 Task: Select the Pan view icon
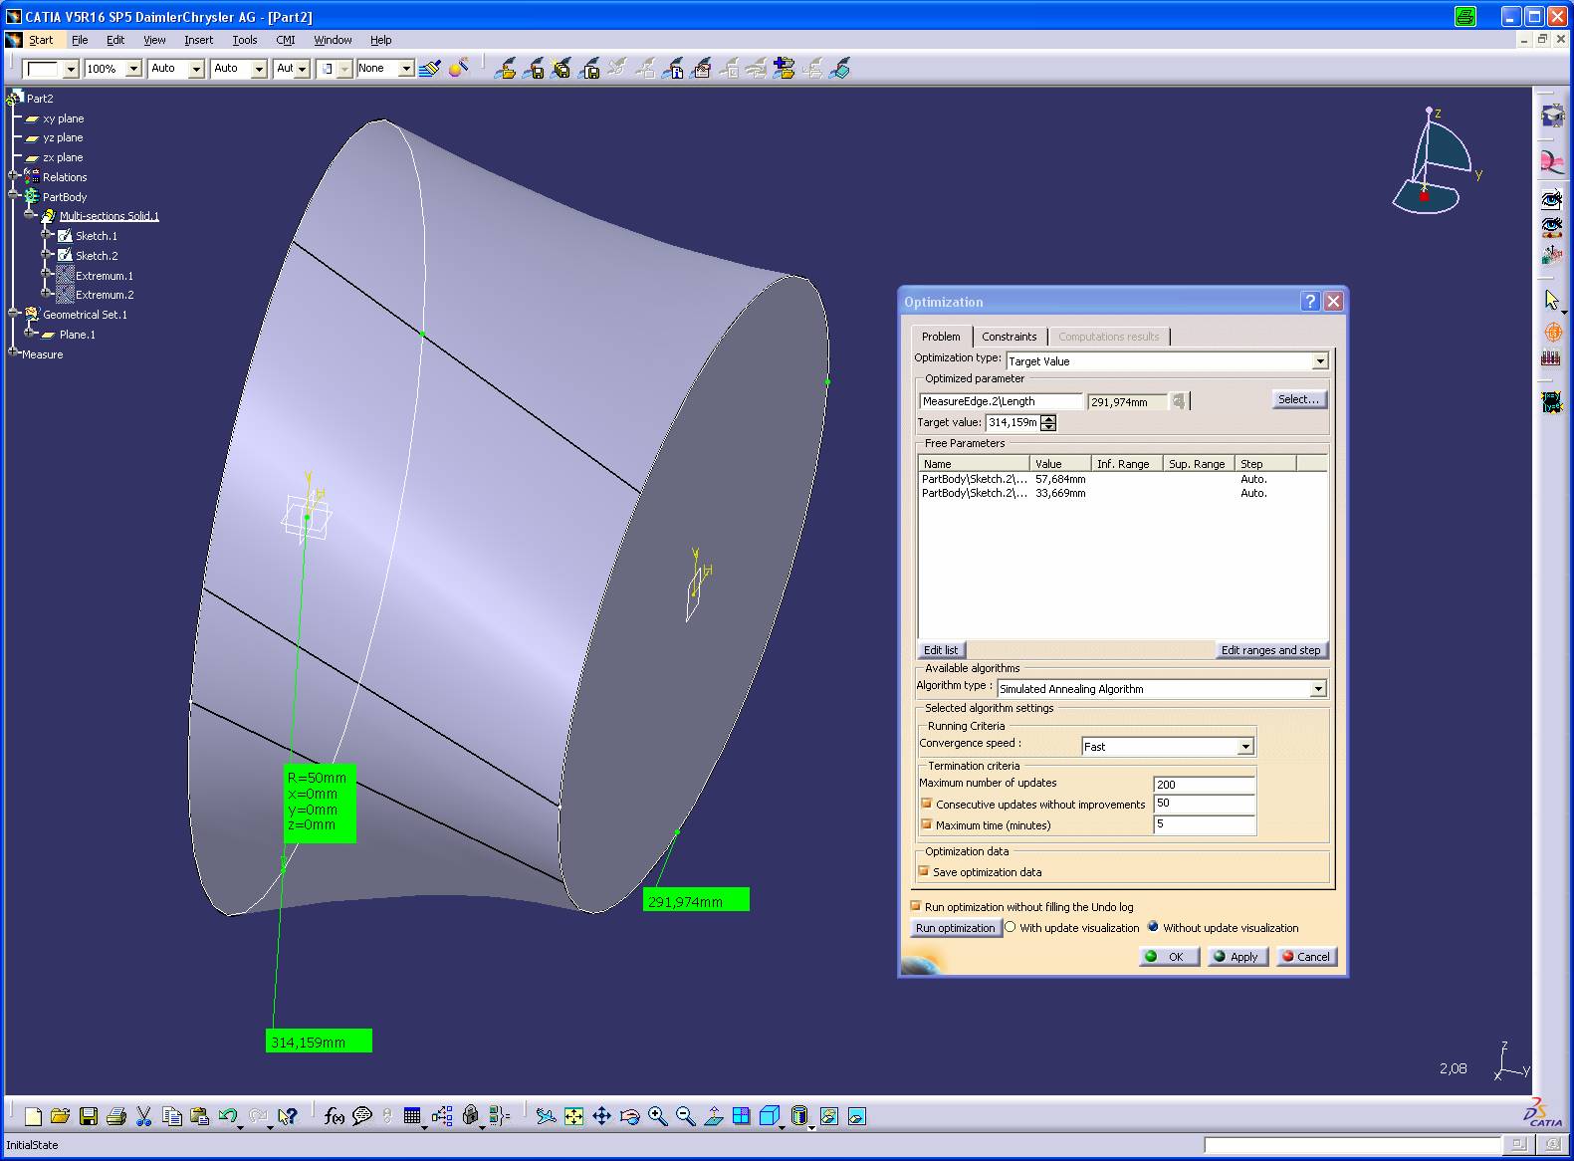(601, 1116)
